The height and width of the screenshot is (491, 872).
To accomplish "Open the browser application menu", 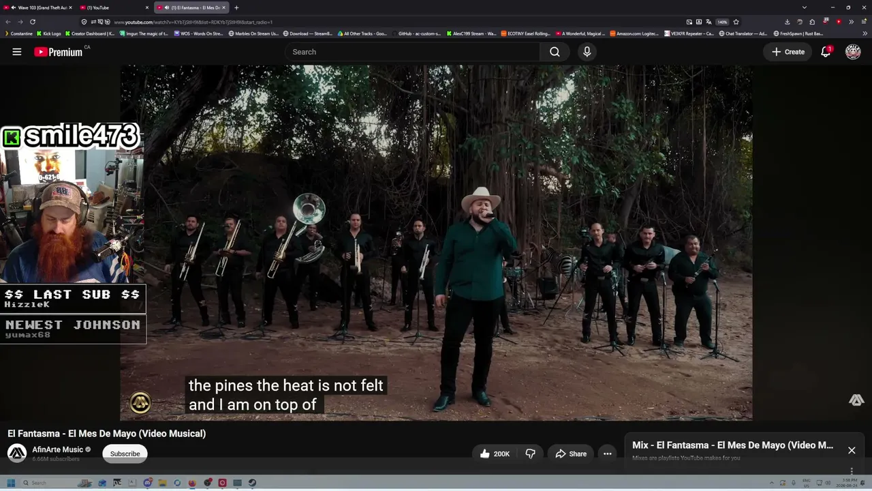I will pos(864,22).
